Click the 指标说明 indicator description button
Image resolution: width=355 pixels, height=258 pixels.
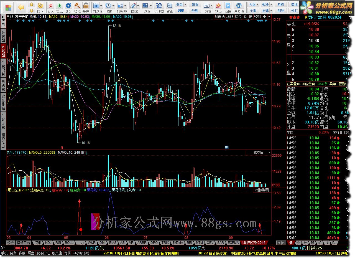(262, 190)
